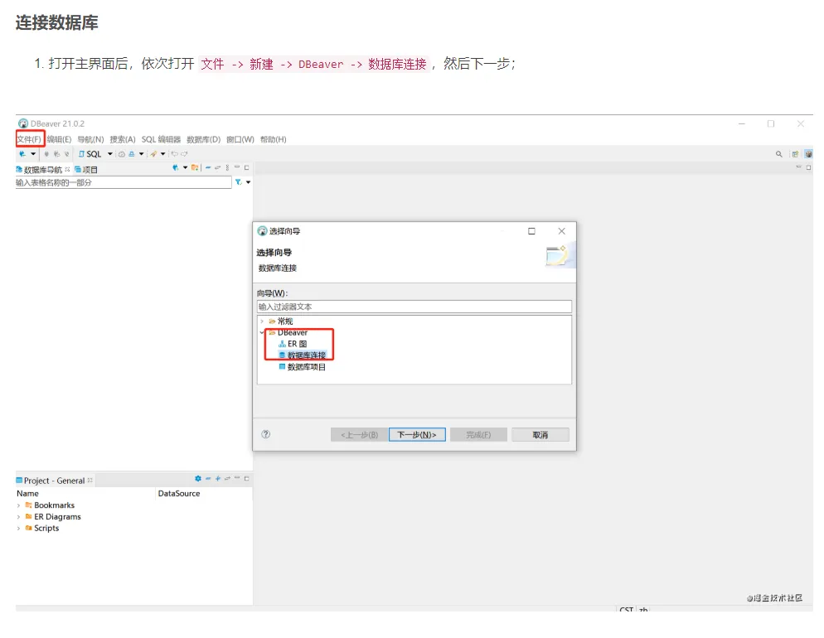This screenshot has width=824, height=638.
Task: Click the plus add icon in Project panel
Action: [217, 478]
